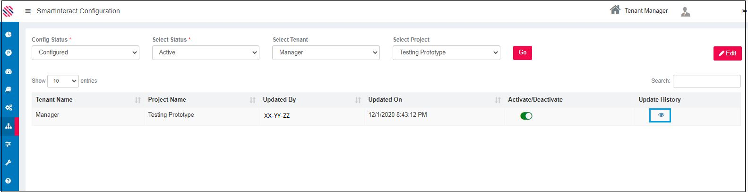Open the book sidebar icon
Viewport: 748px width, 192px height.
tap(9, 89)
